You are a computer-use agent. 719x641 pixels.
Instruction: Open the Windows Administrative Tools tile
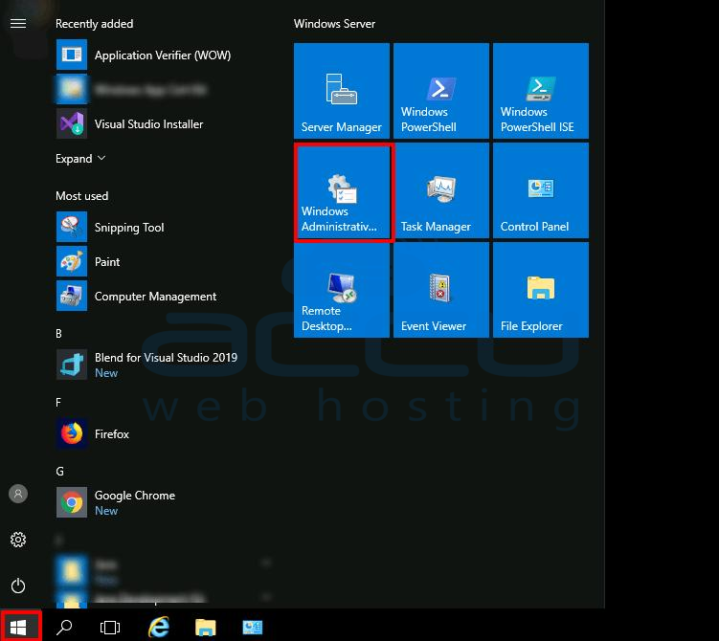click(x=344, y=192)
